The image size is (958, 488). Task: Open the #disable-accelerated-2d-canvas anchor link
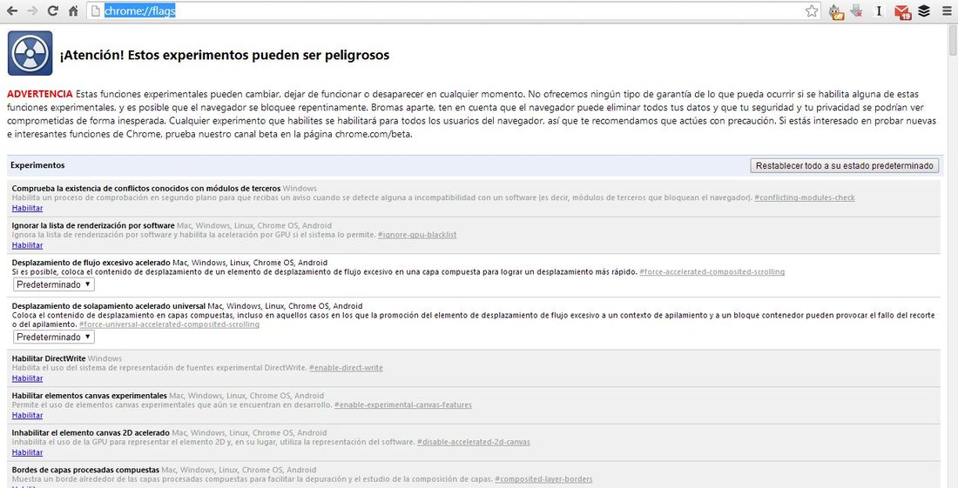tap(474, 442)
